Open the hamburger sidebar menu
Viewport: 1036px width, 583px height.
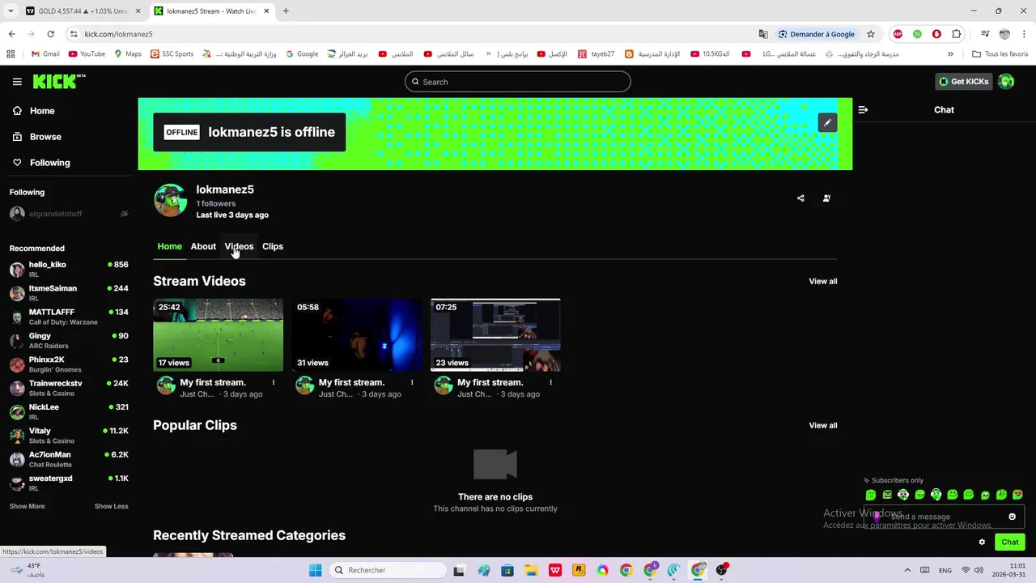17,82
